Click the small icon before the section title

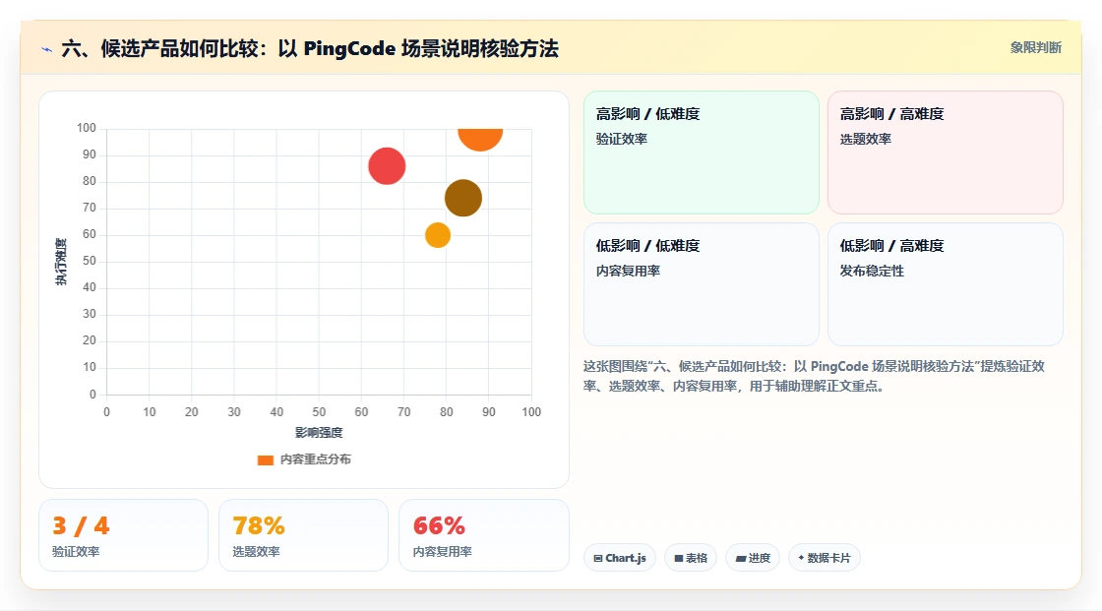tap(47, 49)
